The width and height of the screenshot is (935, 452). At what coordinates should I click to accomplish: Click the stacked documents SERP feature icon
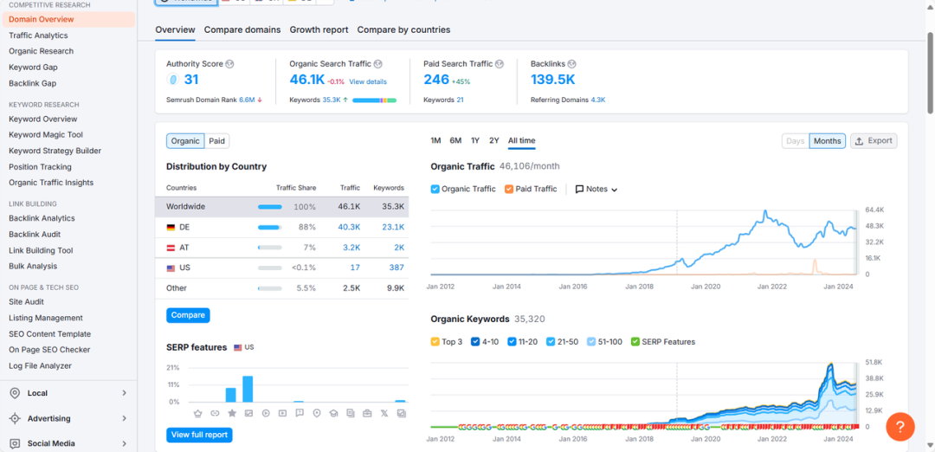(x=350, y=413)
